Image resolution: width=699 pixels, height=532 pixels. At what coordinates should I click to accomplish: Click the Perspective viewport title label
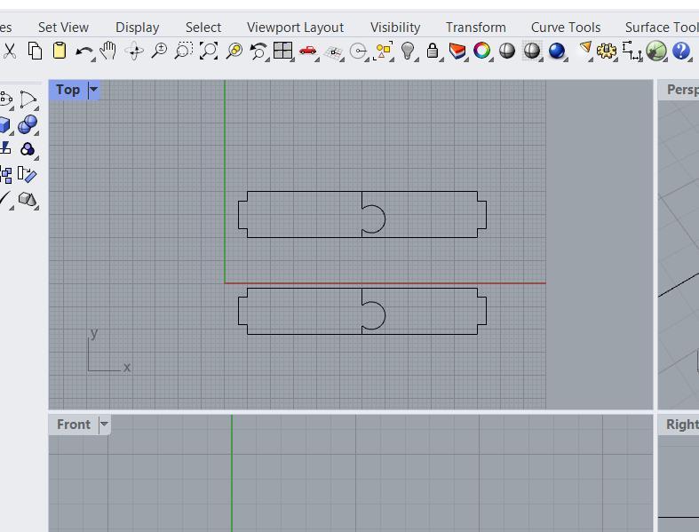point(682,90)
